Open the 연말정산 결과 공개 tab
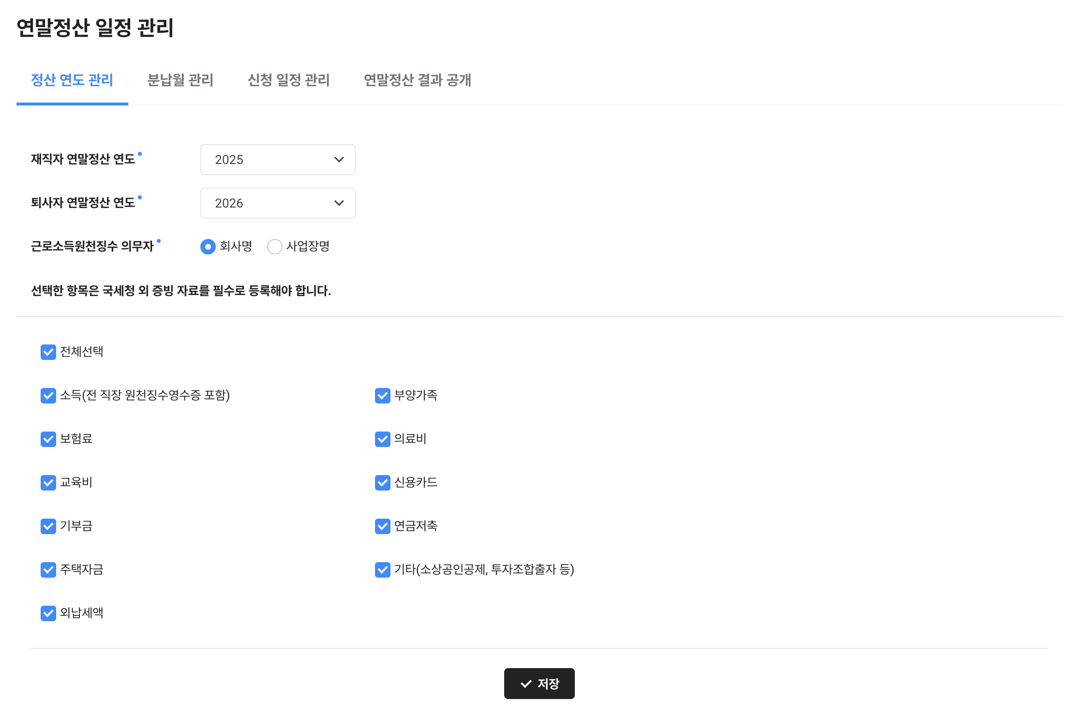Screen dimensions: 1080x716 pos(417,80)
